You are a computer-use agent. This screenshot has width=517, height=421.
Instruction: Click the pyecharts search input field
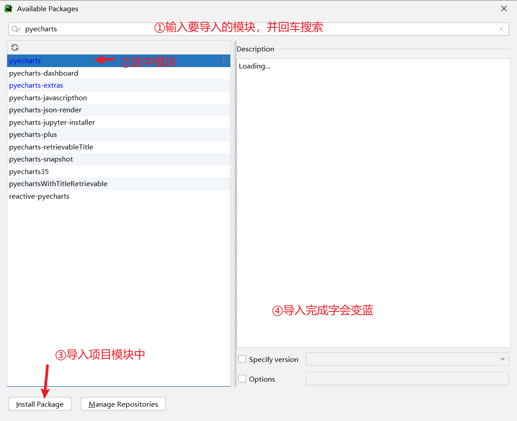pyautogui.click(x=258, y=29)
